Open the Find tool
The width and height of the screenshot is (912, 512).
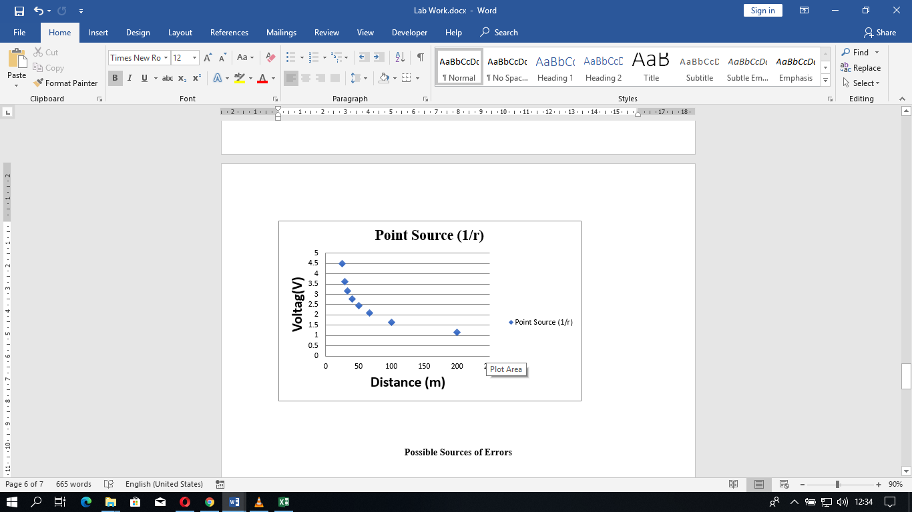click(857, 52)
